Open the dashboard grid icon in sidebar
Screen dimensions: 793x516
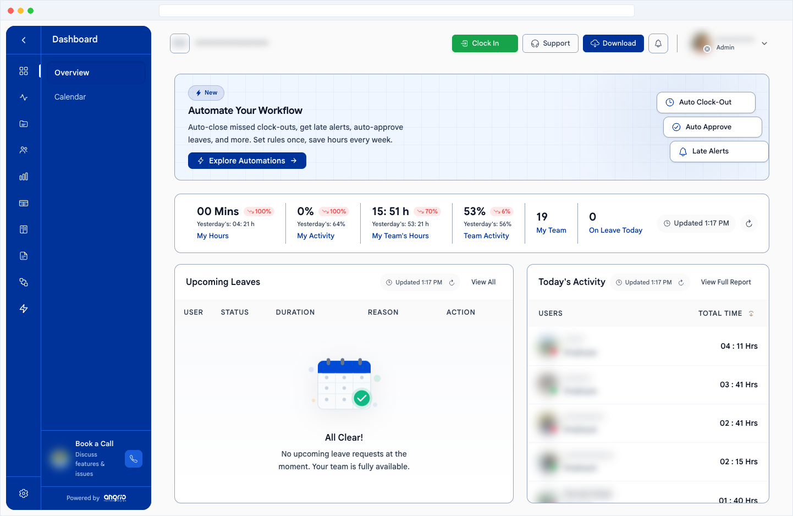23,70
